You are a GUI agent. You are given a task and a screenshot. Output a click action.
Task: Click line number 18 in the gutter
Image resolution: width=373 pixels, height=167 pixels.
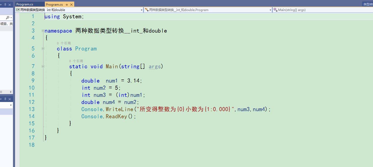[x=31, y=145]
